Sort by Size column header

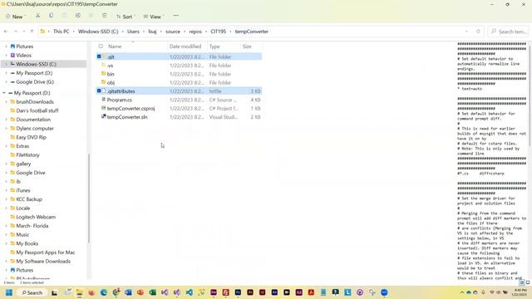pos(247,47)
